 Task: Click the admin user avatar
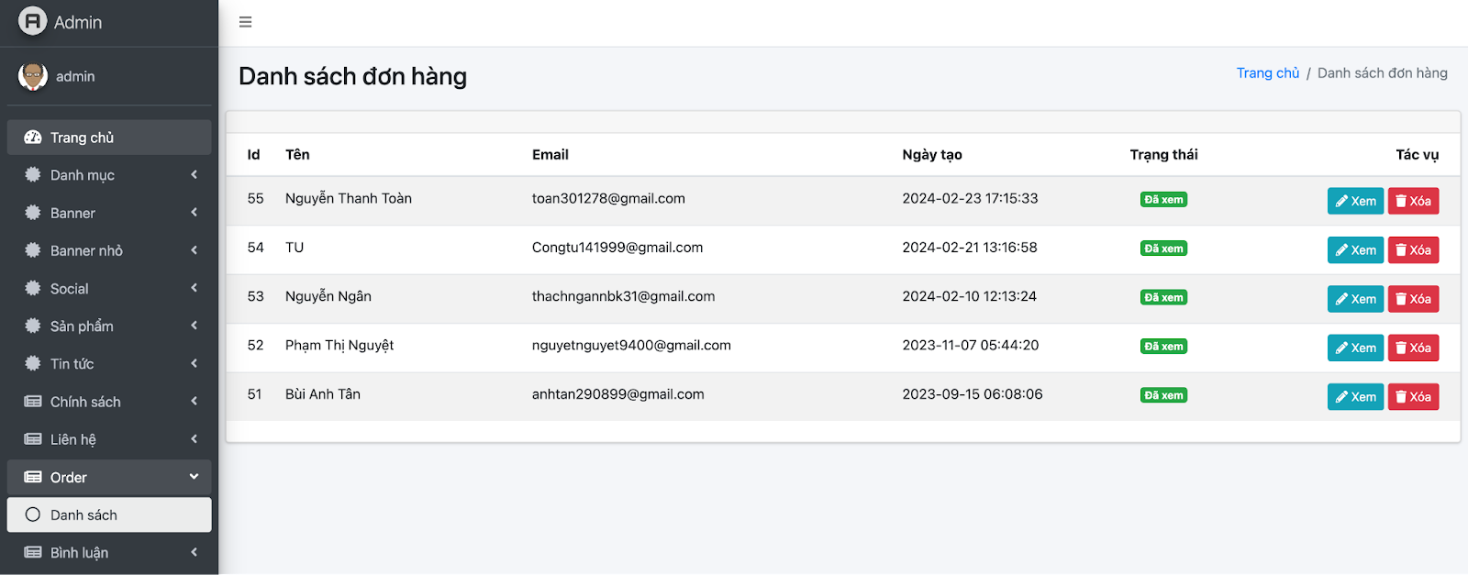pos(33,76)
